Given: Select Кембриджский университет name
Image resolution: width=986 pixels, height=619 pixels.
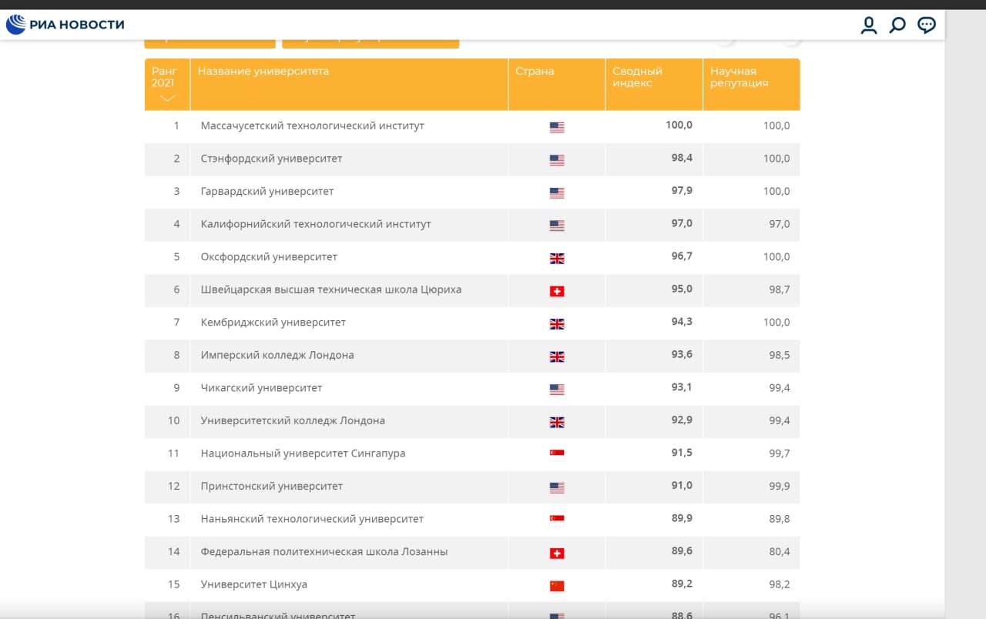Looking at the screenshot, I should 273,322.
